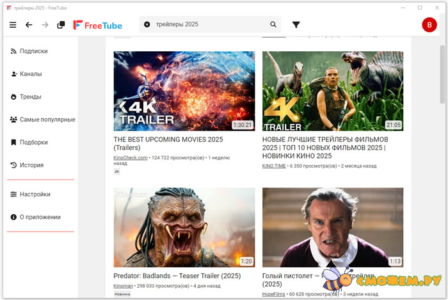This screenshot has height=300, width=448.
Task: Open О приложении in sidebar
Action: click(40, 217)
